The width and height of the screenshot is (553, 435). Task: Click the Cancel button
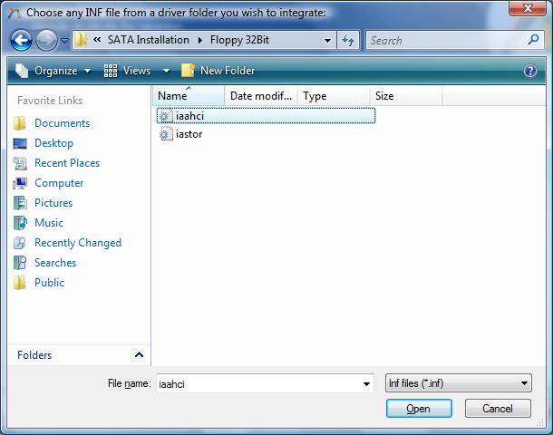pyautogui.click(x=498, y=409)
